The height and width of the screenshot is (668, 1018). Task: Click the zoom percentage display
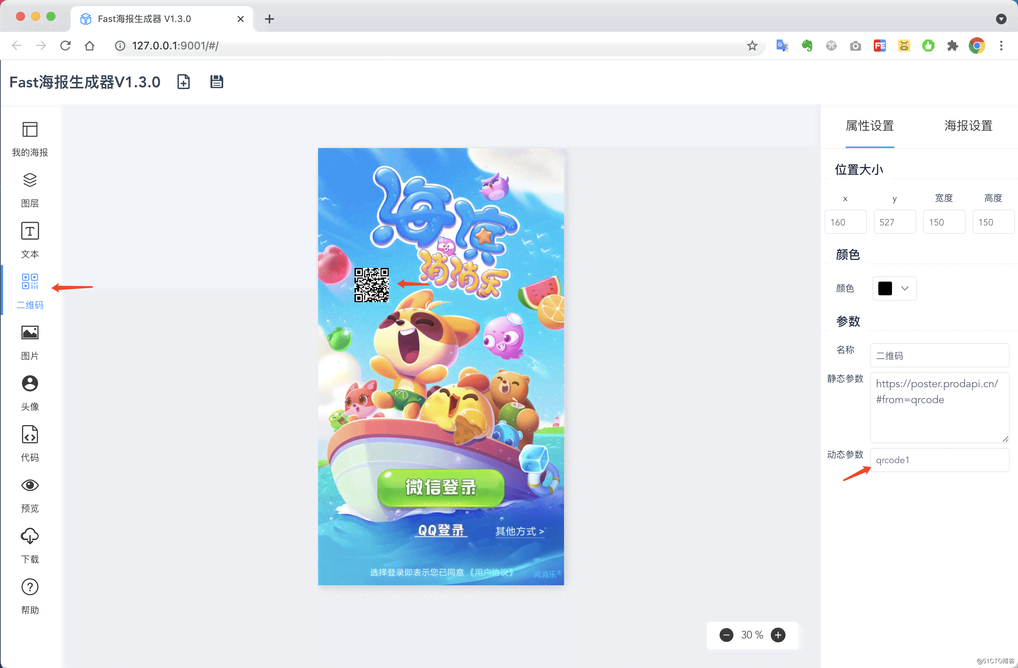[750, 635]
